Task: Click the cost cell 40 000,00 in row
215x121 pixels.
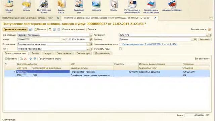Action: 126,72
